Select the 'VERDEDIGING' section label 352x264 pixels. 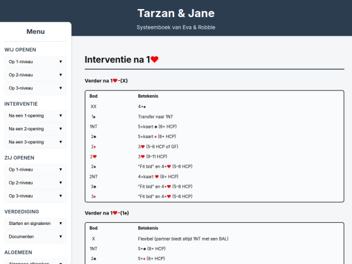click(22, 212)
